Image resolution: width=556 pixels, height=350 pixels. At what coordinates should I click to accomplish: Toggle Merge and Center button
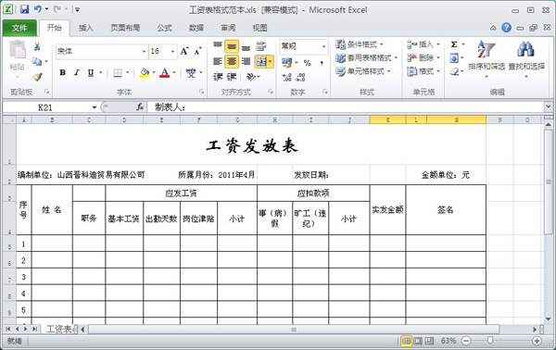point(261,62)
